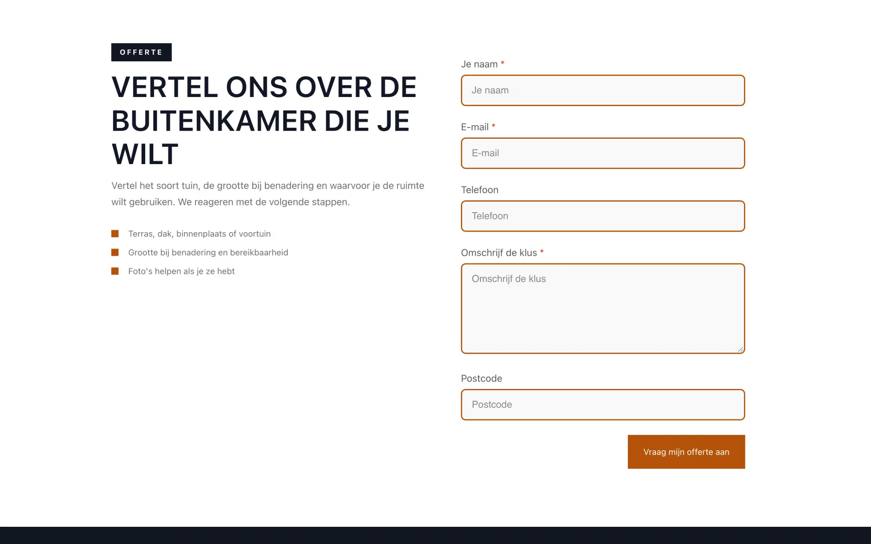Screen dimensions: 871x544
Task: Click the Omschrijf de klus label
Action: (x=499, y=253)
